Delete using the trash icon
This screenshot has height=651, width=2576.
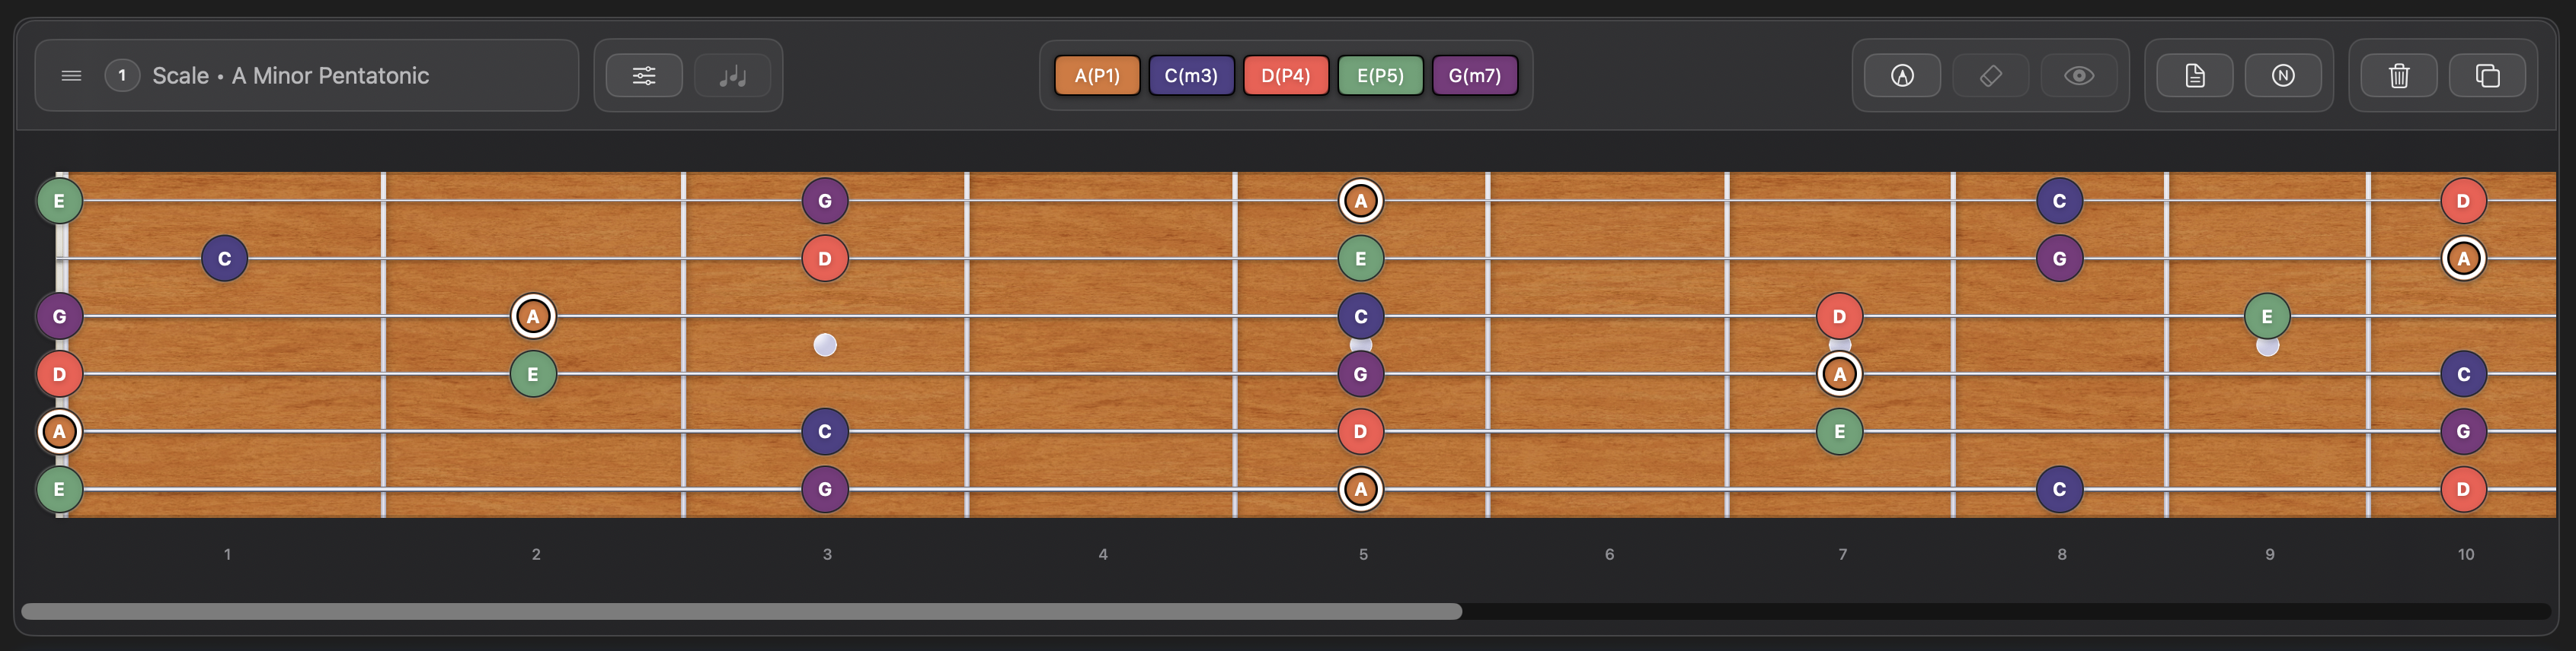click(x=2399, y=76)
